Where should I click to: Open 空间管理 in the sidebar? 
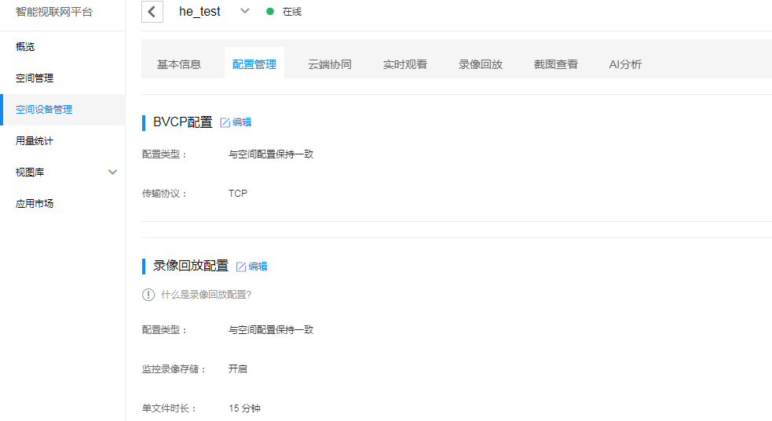pyautogui.click(x=63, y=78)
